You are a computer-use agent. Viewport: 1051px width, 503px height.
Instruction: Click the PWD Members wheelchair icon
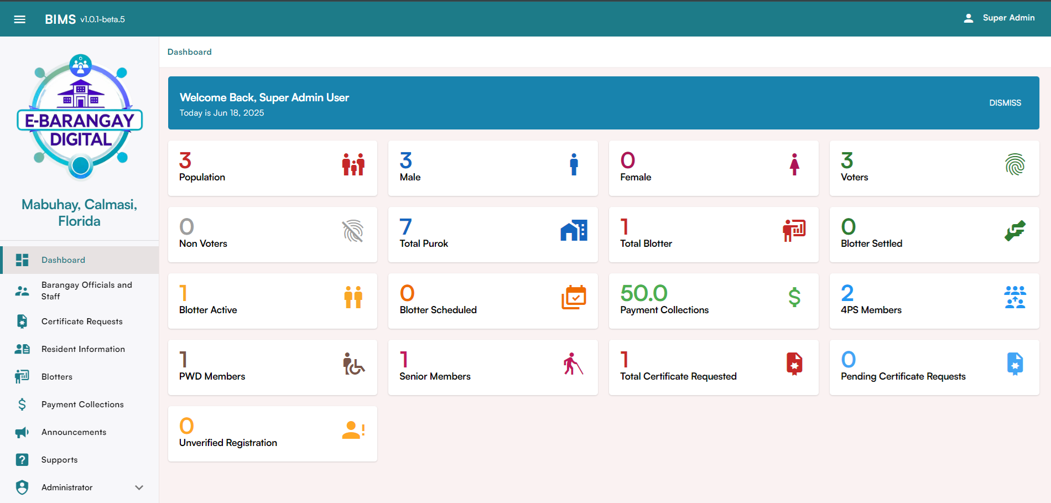pos(353,364)
